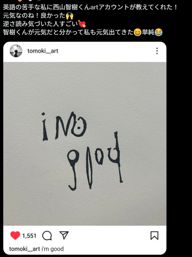192x257 pixels.
Task: Click the heart with arrow emoji
Action: [x=82, y=24]
